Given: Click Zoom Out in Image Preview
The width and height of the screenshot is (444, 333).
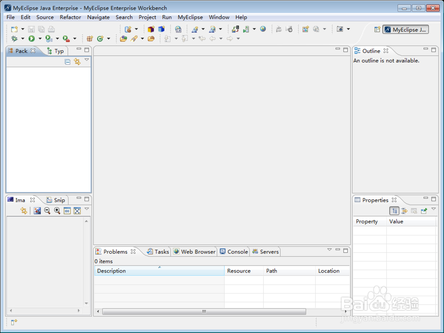Looking at the screenshot, I should [x=48, y=210].
